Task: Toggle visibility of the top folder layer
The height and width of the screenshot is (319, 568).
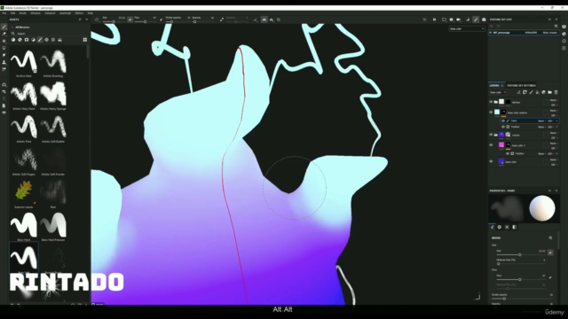Action: (x=491, y=102)
